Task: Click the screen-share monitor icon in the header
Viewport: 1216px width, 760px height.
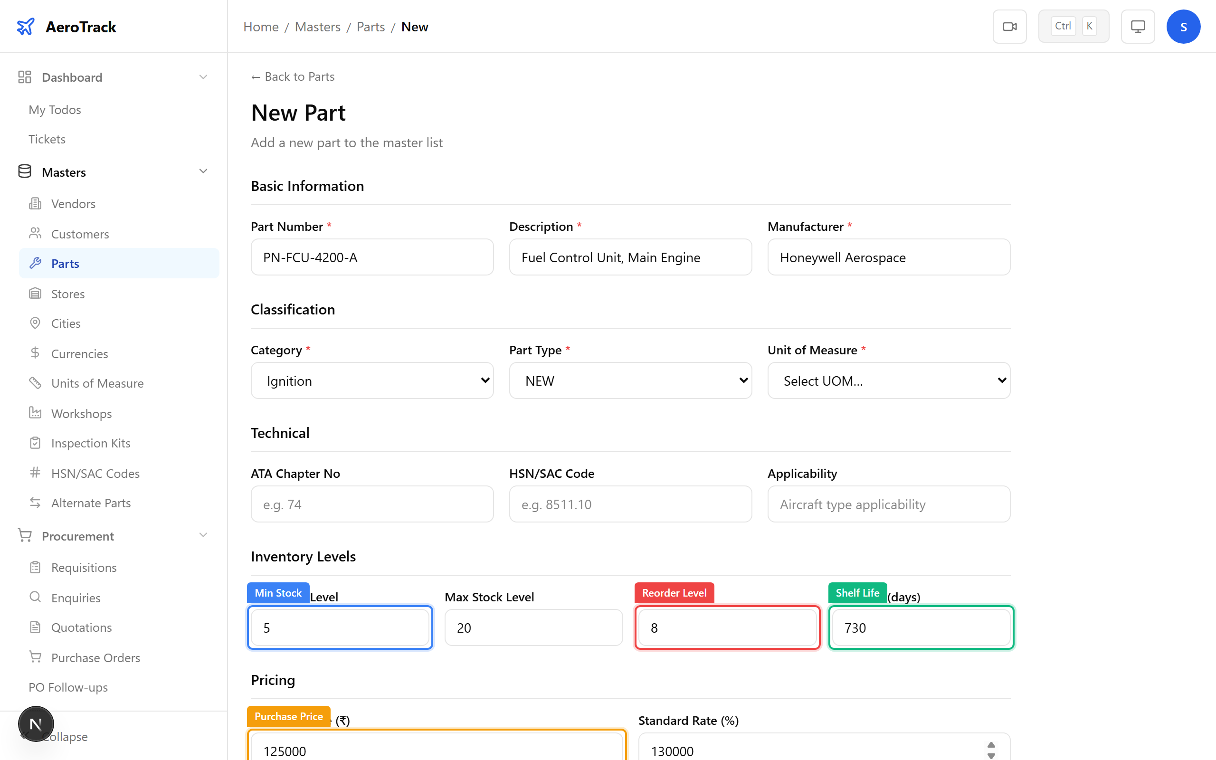Action: pos(1138,26)
